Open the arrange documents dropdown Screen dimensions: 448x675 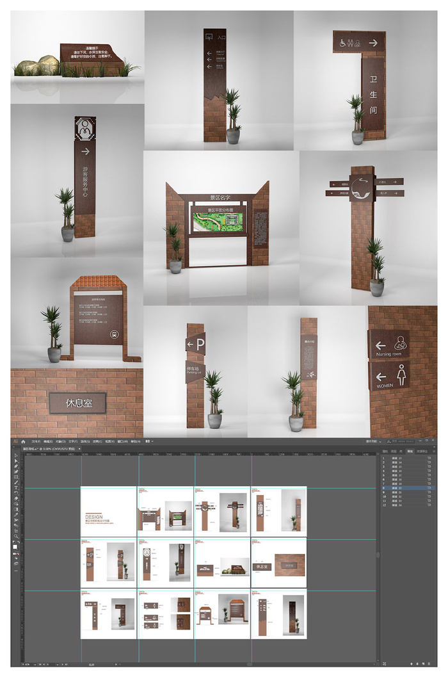(149, 441)
